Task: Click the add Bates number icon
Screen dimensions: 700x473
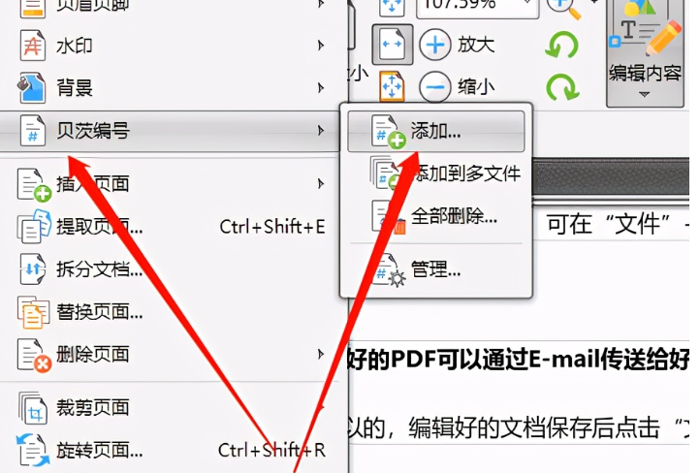Action: pos(388,131)
